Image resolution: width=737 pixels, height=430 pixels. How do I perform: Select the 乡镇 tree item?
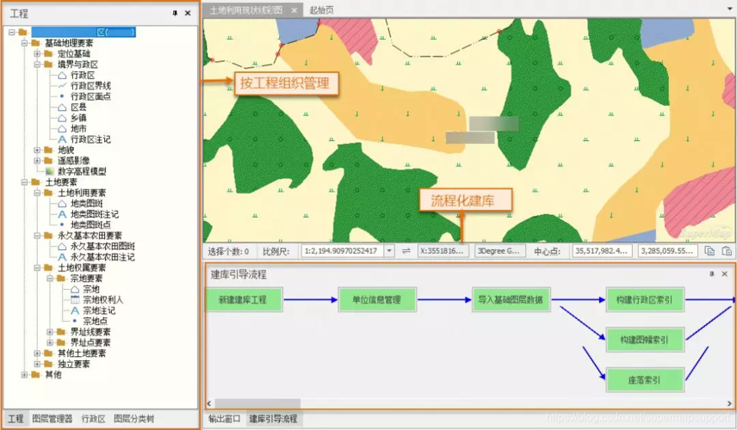click(78, 118)
